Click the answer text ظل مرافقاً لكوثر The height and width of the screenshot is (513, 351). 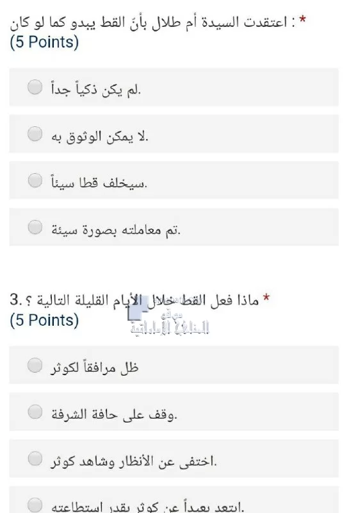pyautogui.click(x=95, y=367)
